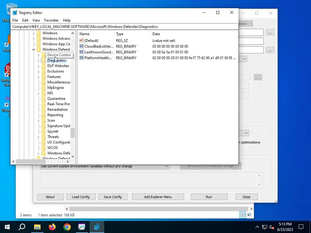Expand the NIS key
Screen dimensions: 311x233
tap(39, 93)
